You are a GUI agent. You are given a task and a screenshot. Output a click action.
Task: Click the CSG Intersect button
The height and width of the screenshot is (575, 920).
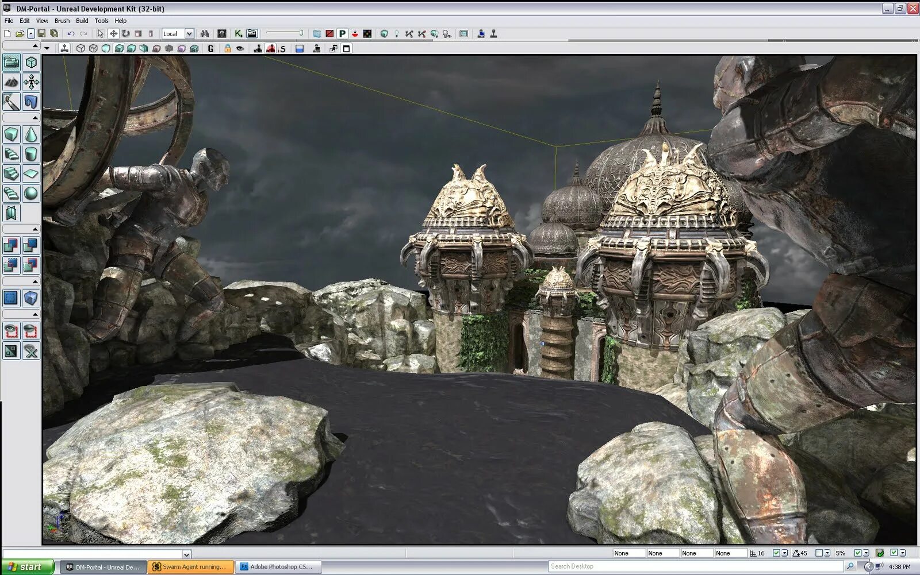pyautogui.click(x=11, y=265)
